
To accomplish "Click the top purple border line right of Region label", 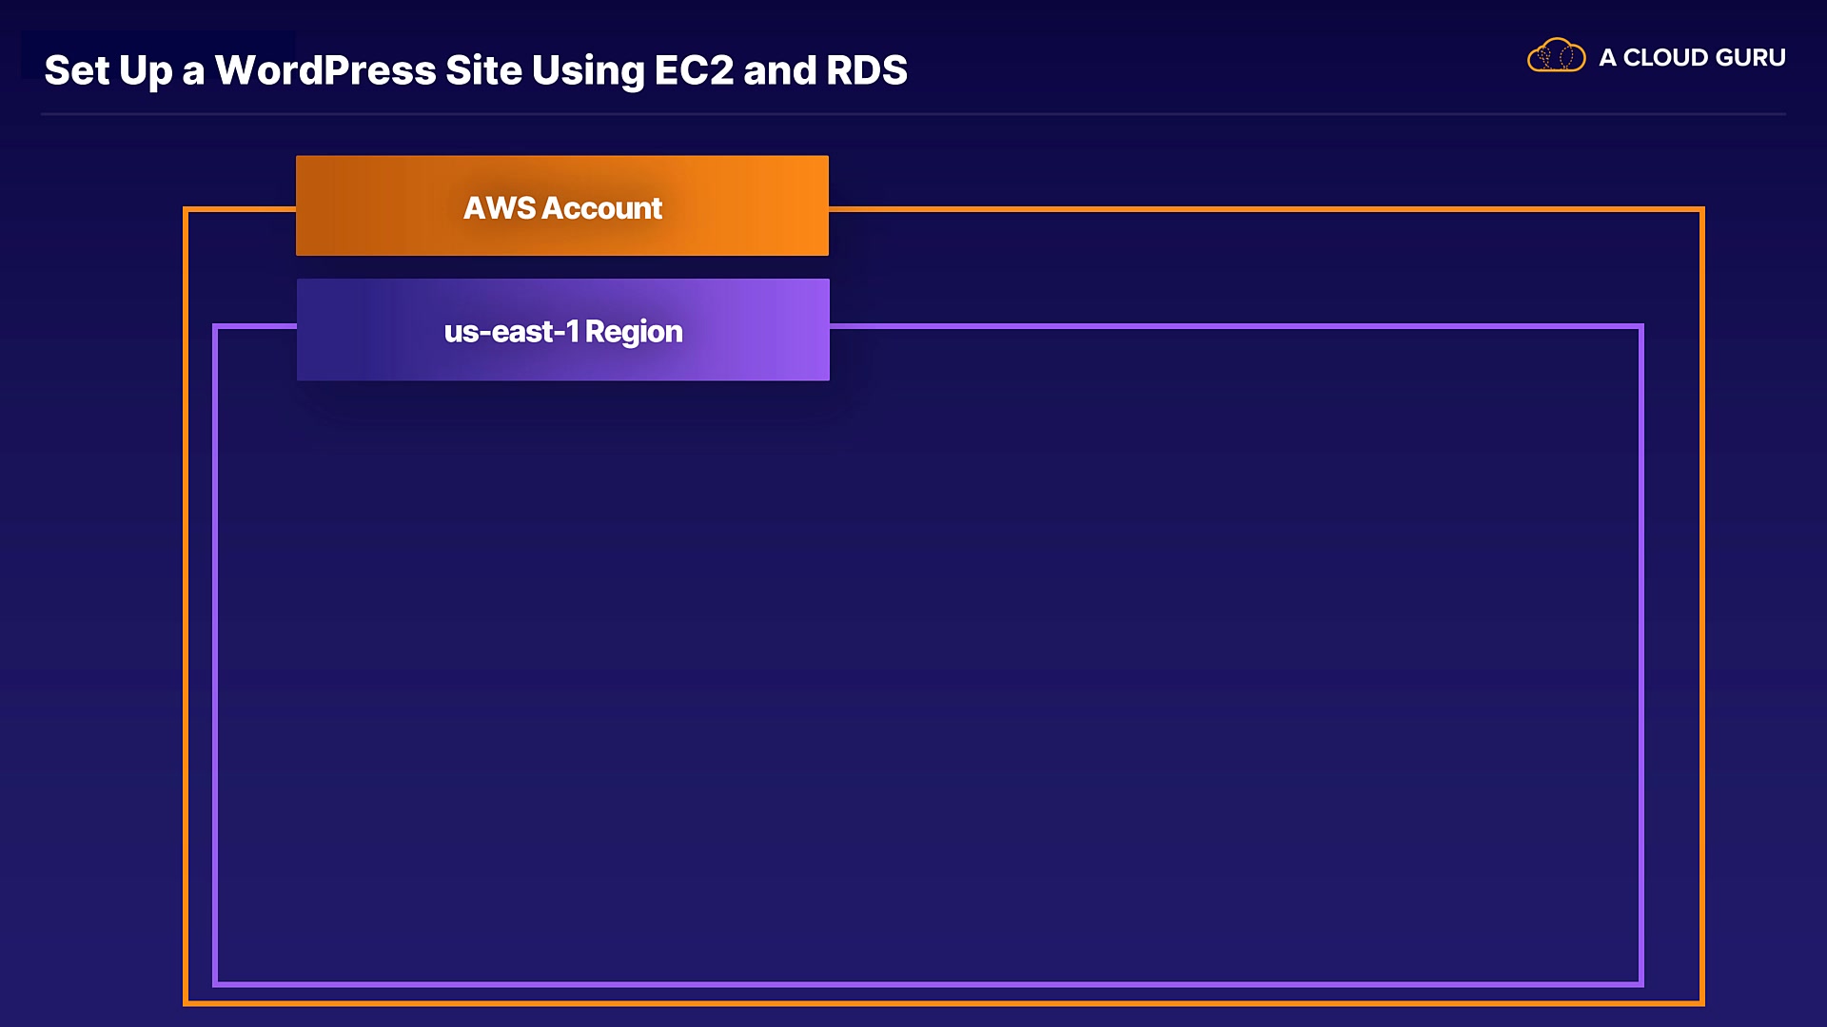I will click(1237, 326).
